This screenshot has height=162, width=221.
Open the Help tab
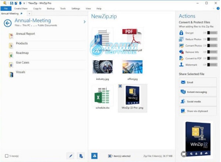pyautogui.click(x=99, y=8)
